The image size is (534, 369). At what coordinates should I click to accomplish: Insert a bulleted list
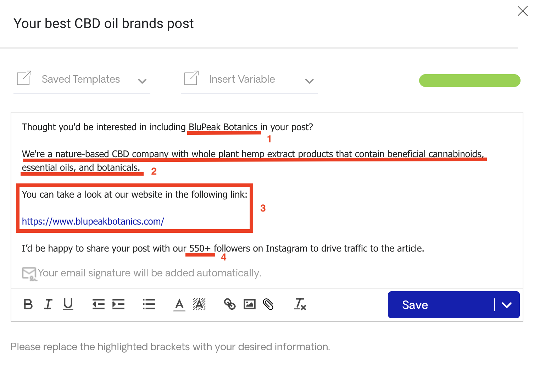click(x=149, y=304)
